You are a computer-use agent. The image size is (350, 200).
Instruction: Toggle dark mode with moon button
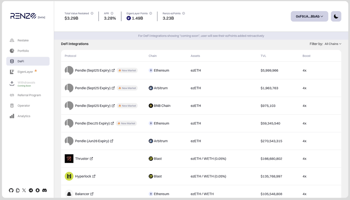click(336, 16)
